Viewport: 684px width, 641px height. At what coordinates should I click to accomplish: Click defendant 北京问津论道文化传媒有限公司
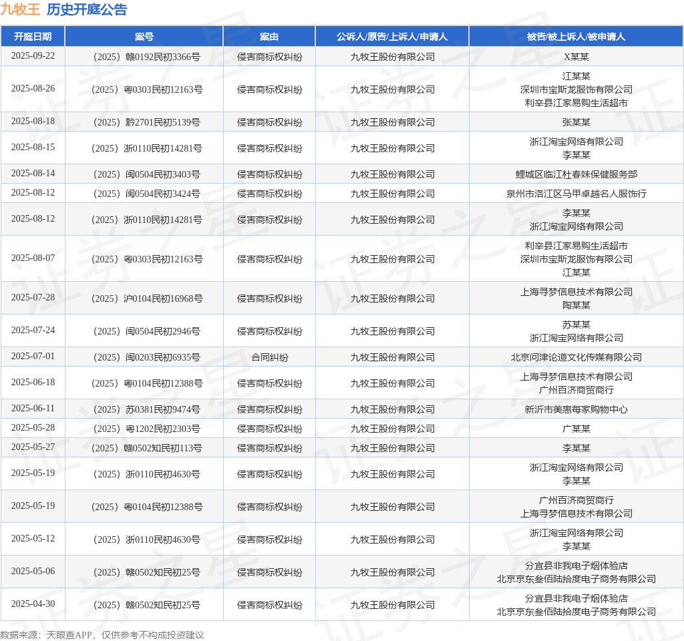pyautogui.click(x=576, y=358)
